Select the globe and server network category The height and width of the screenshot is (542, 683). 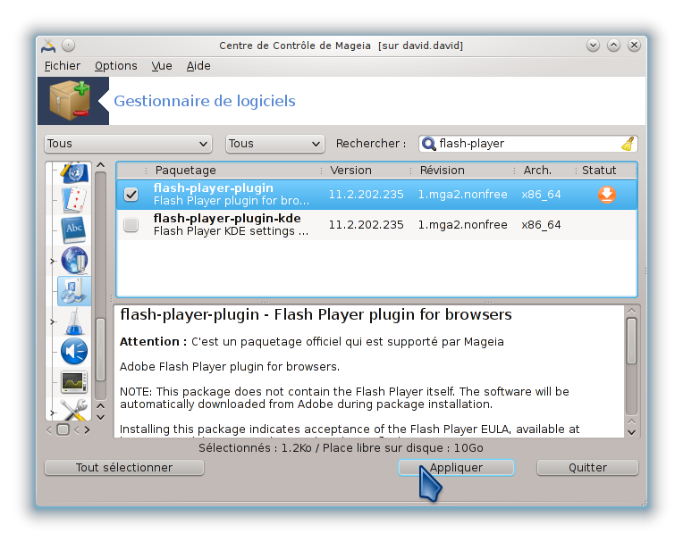(x=74, y=260)
